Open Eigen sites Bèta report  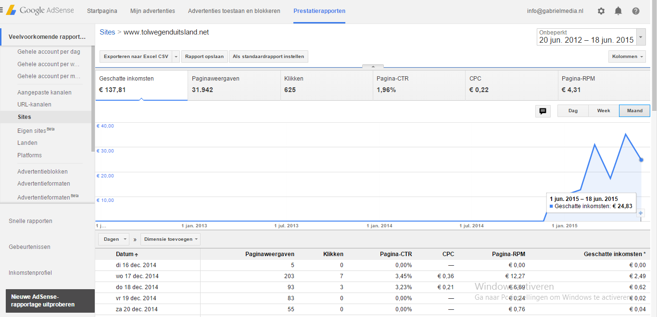click(36, 130)
